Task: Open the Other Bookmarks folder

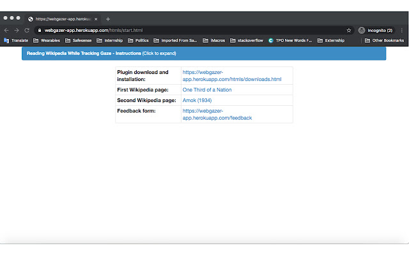Action: click(385, 41)
